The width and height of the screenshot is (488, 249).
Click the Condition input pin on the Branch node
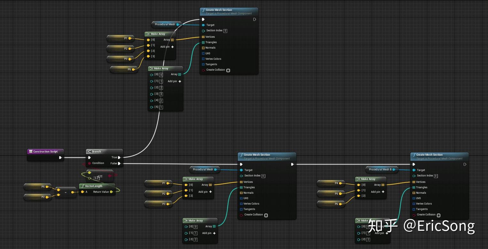89,163
